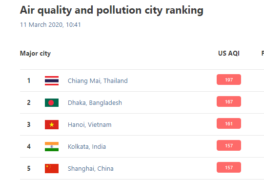Open Kolkata, India city link

87,147
